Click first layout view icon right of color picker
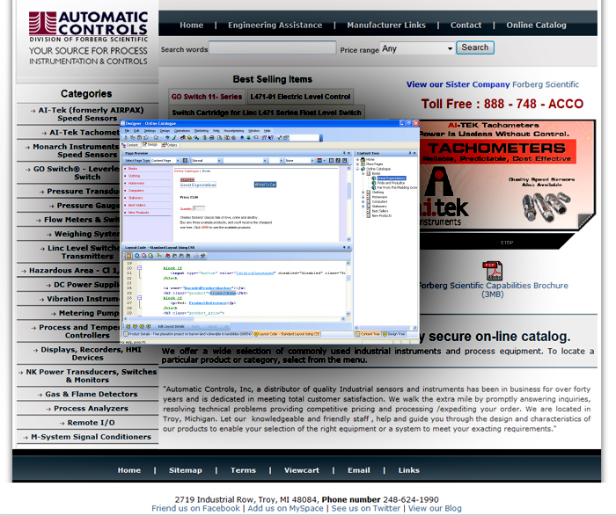 coord(331,161)
